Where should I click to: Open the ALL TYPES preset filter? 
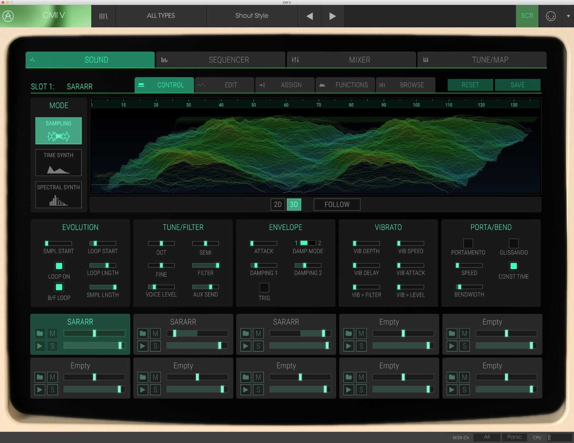pos(161,16)
